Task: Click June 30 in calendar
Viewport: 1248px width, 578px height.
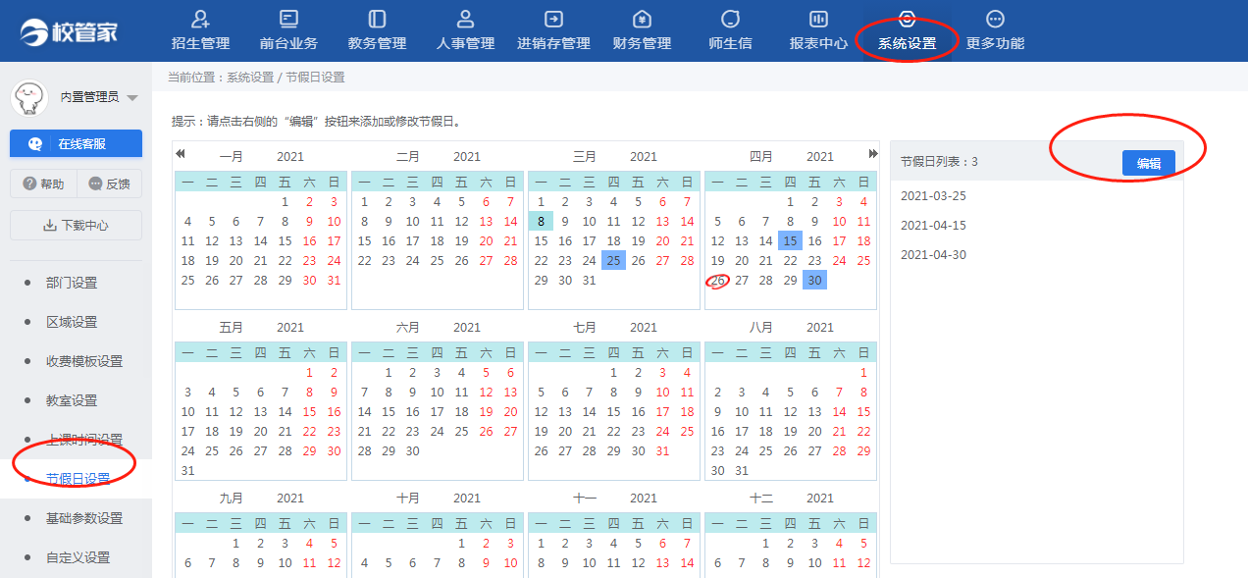Action: coord(412,451)
